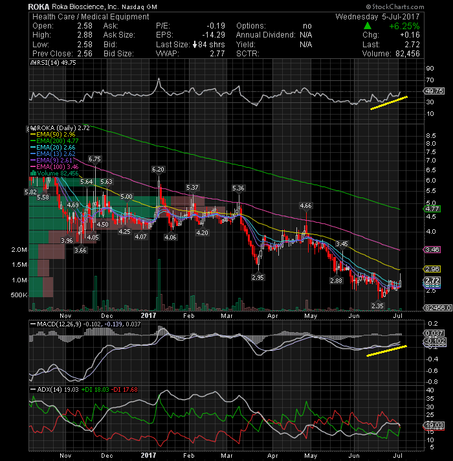Click the 49.75 RSI value axis tag
This screenshot has height=461, width=453.
point(434,91)
